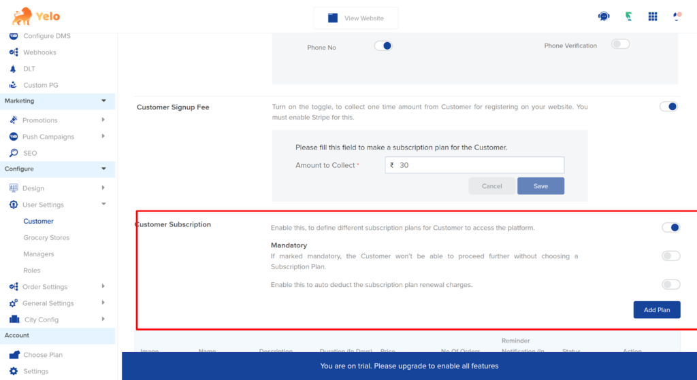
Task: Click the Order Settings icon
Action: [x=14, y=287]
